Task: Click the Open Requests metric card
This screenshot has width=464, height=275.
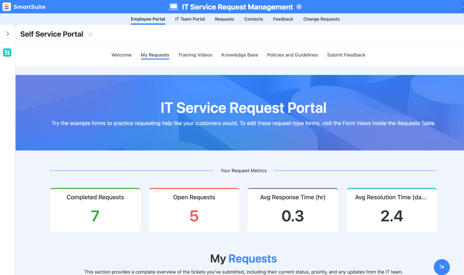Action: (194, 210)
